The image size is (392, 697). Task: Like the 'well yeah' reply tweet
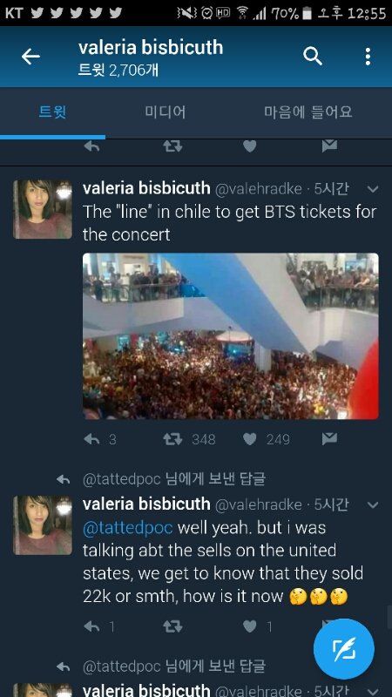pyautogui.click(x=250, y=626)
